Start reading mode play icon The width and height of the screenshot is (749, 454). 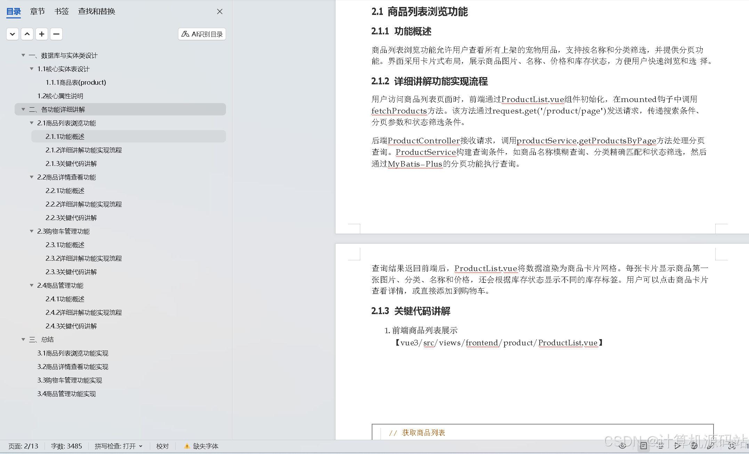[x=677, y=446]
